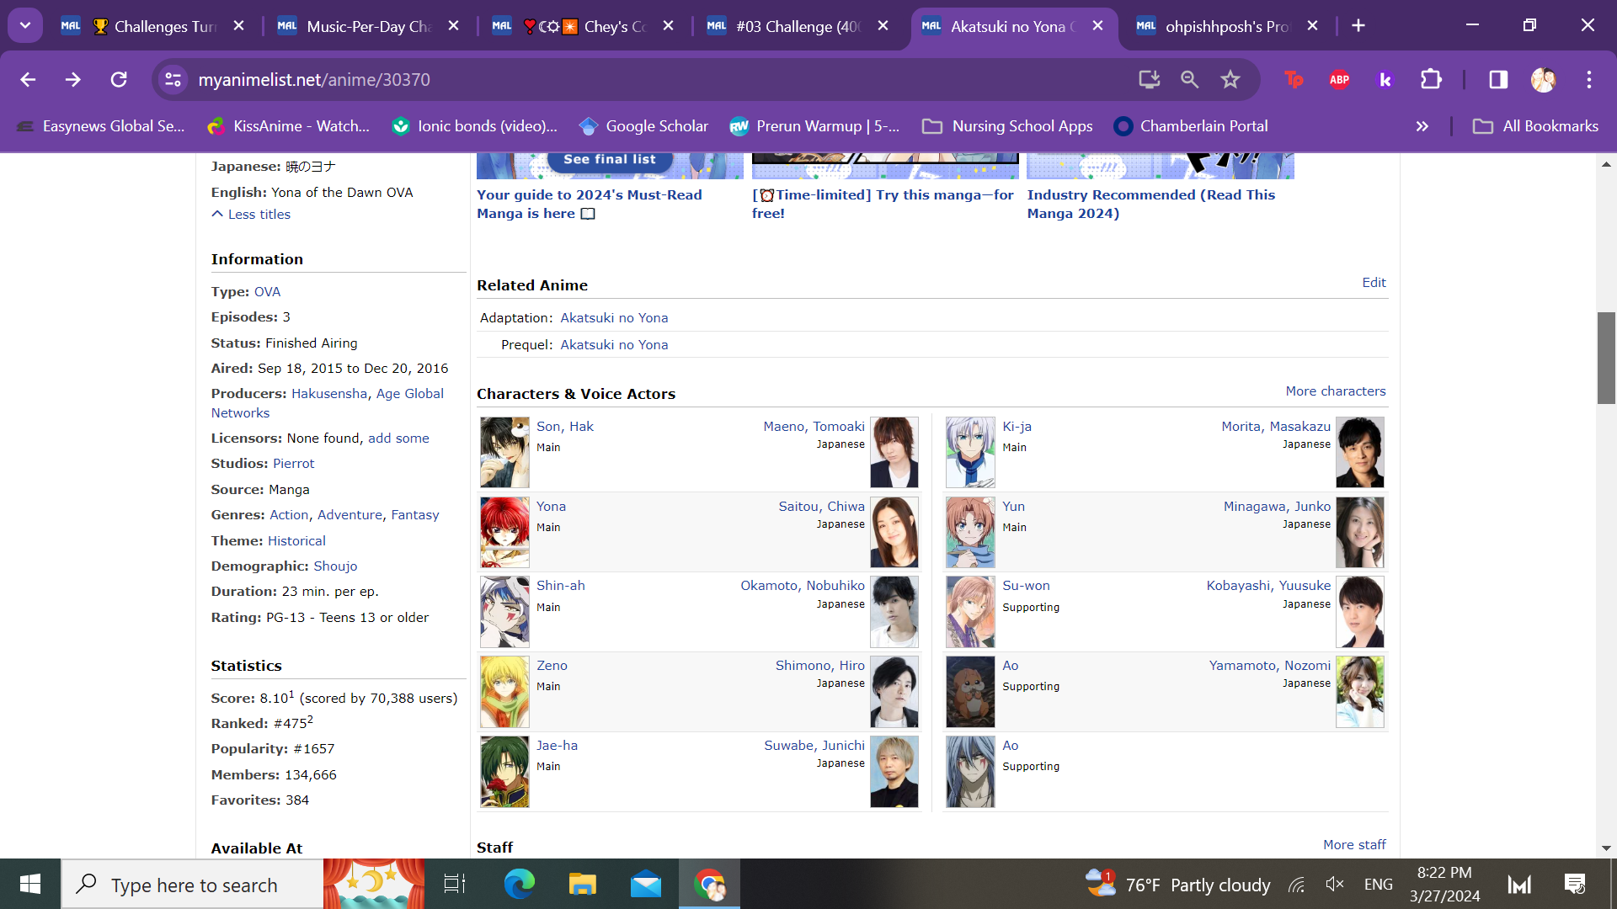Click the page vertical scrollbar thumb
Screen dimensions: 1617x909
point(1606,358)
